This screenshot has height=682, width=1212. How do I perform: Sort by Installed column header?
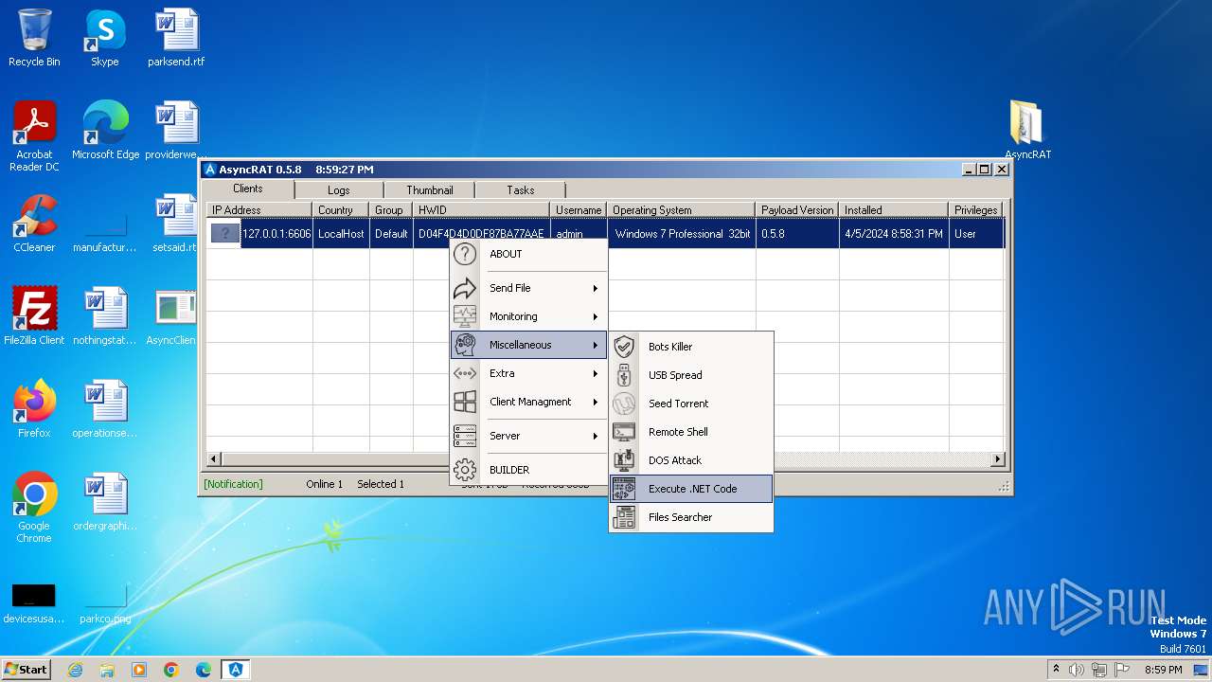(x=894, y=210)
